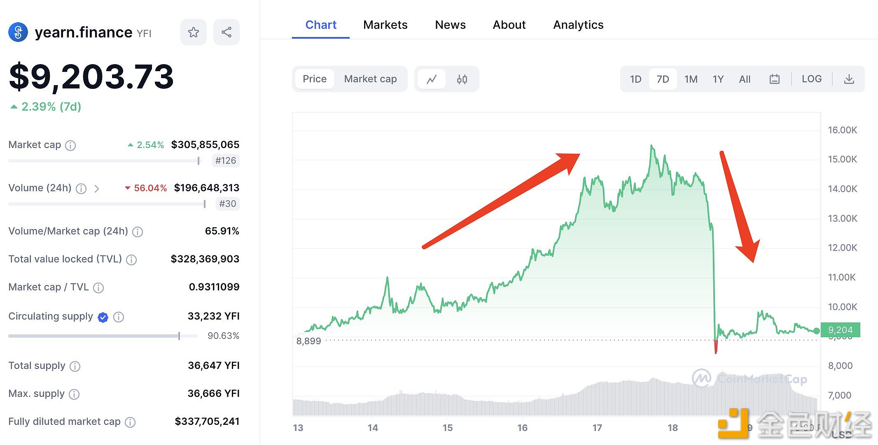Select 7D time range
The width and height of the screenshot is (878, 445).
663,79
